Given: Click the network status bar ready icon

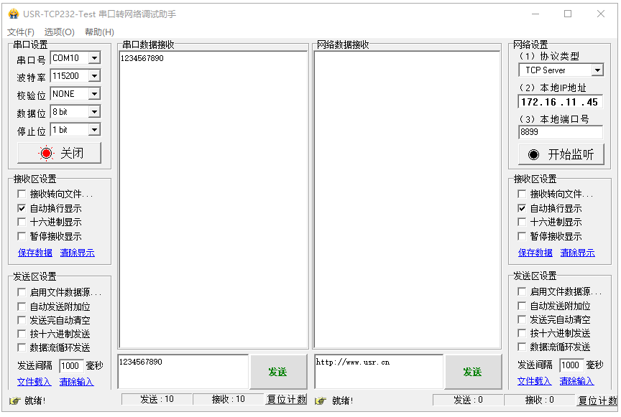Looking at the screenshot, I should pyautogui.click(x=321, y=400).
